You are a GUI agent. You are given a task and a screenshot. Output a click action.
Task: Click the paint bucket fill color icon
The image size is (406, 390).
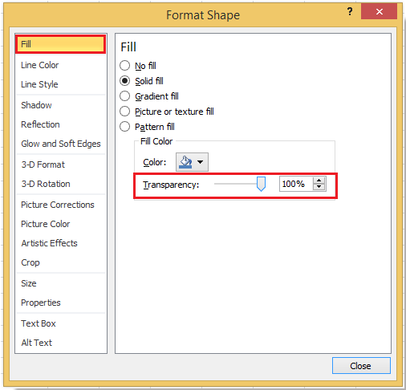click(x=186, y=162)
